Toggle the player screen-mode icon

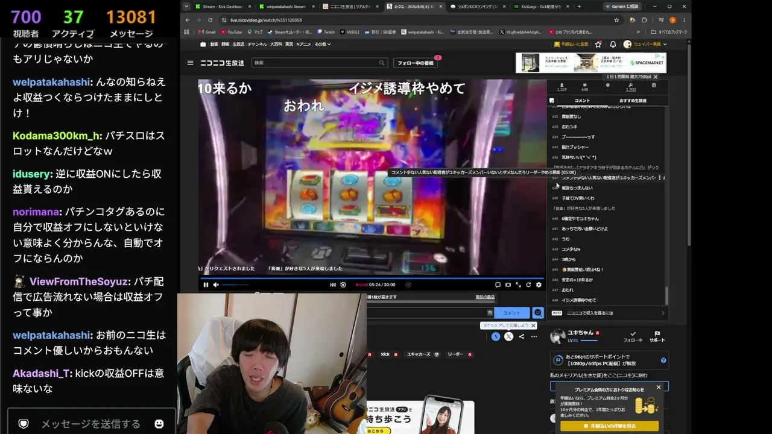coord(508,285)
